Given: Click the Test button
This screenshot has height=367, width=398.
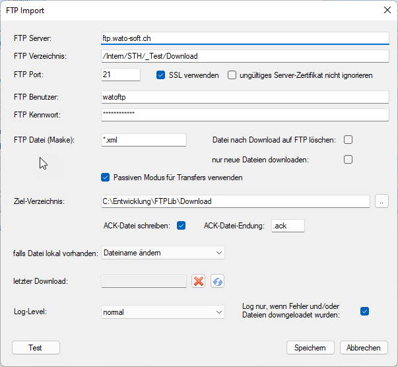Looking at the screenshot, I should (36, 348).
